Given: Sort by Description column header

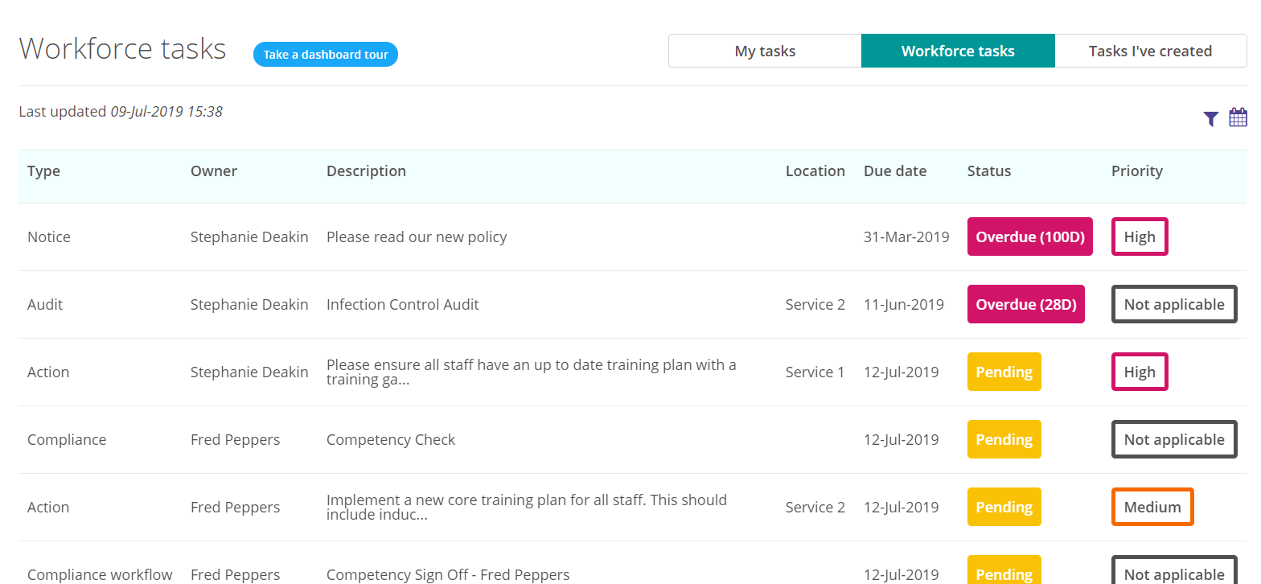Looking at the screenshot, I should pos(366,171).
